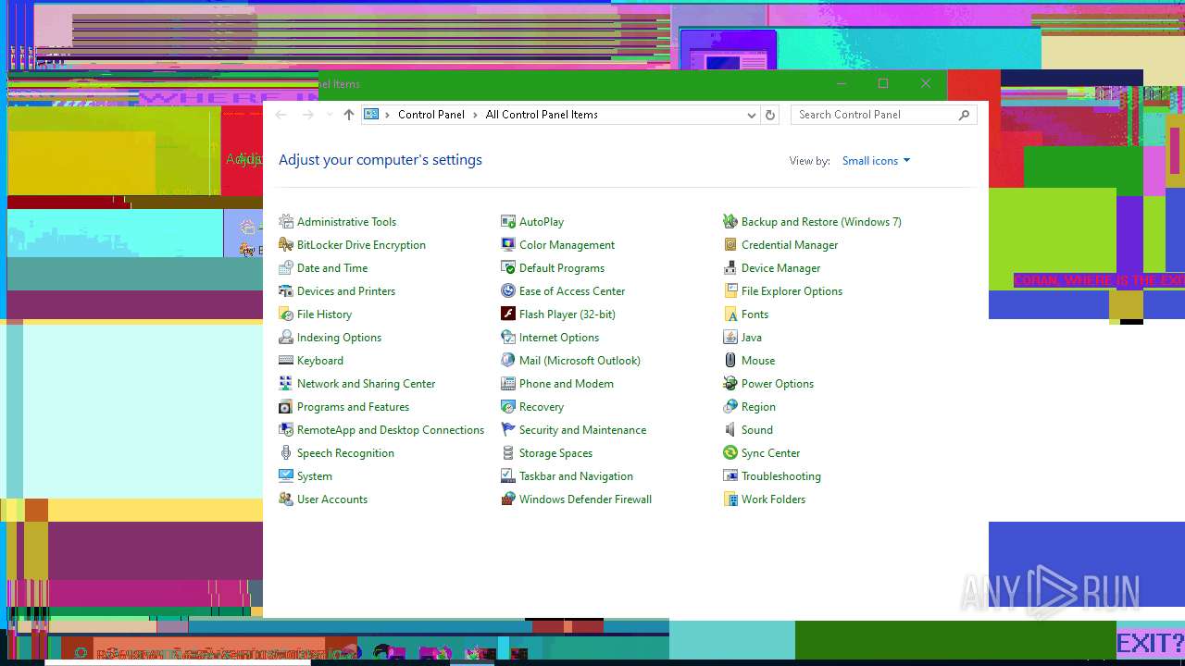Image resolution: width=1185 pixels, height=666 pixels.
Task: Click Security and Maintenance flag icon
Action: [x=508, y=430]
